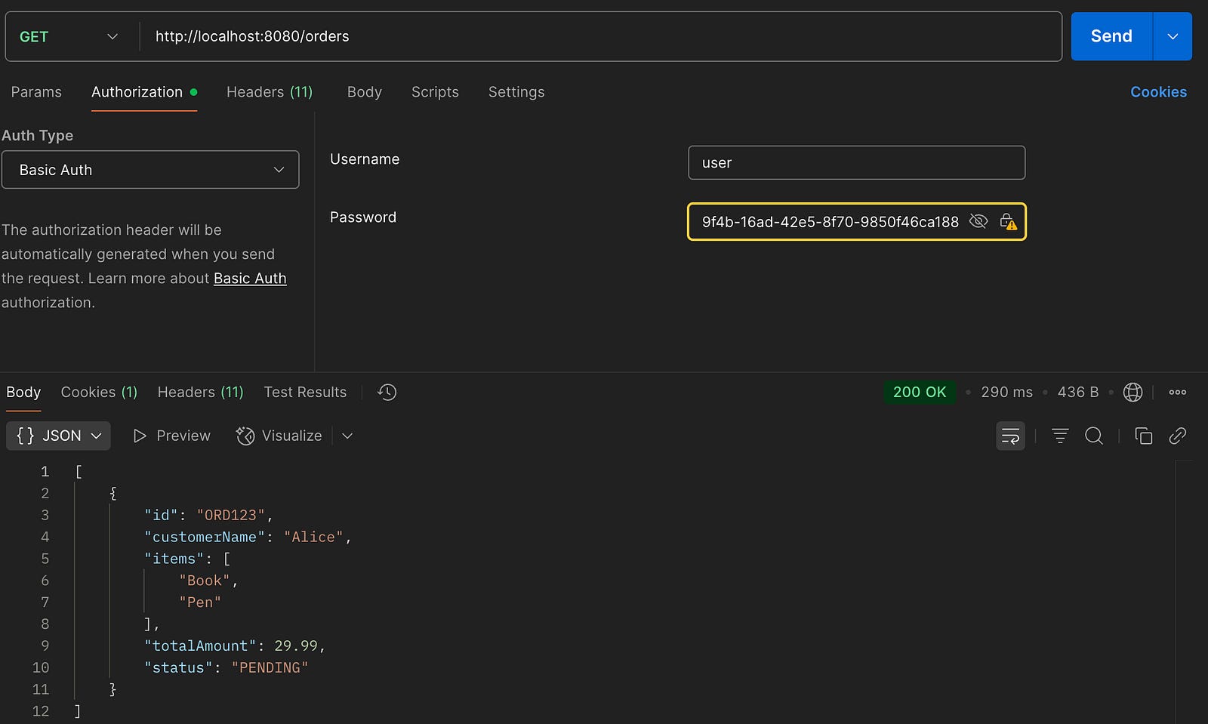Open the Cookies link
Screen dimensions: 1208x724
1158,92
